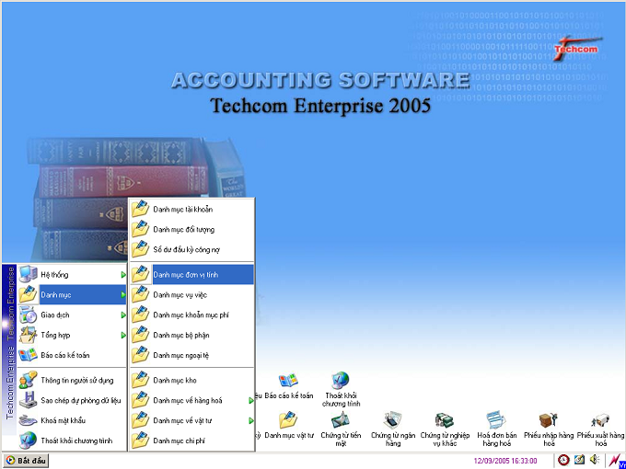
Task: Click the Giao dịch disc icon
Action: point(29,315)
